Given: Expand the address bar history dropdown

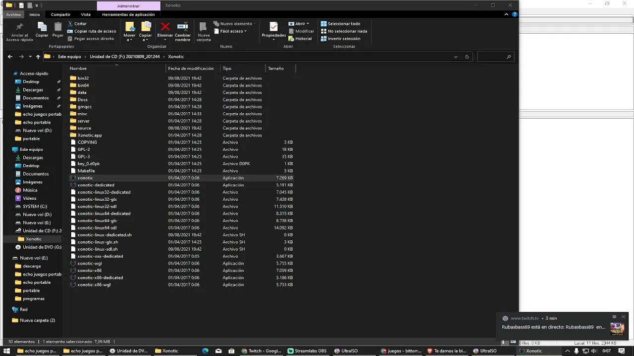Looking at the screenshot, I should click(456, 57).
